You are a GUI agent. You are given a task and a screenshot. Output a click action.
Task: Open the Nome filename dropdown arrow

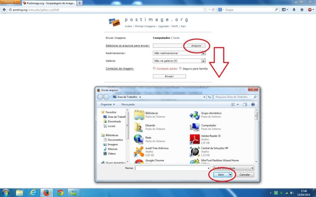(x=208, y=168)
